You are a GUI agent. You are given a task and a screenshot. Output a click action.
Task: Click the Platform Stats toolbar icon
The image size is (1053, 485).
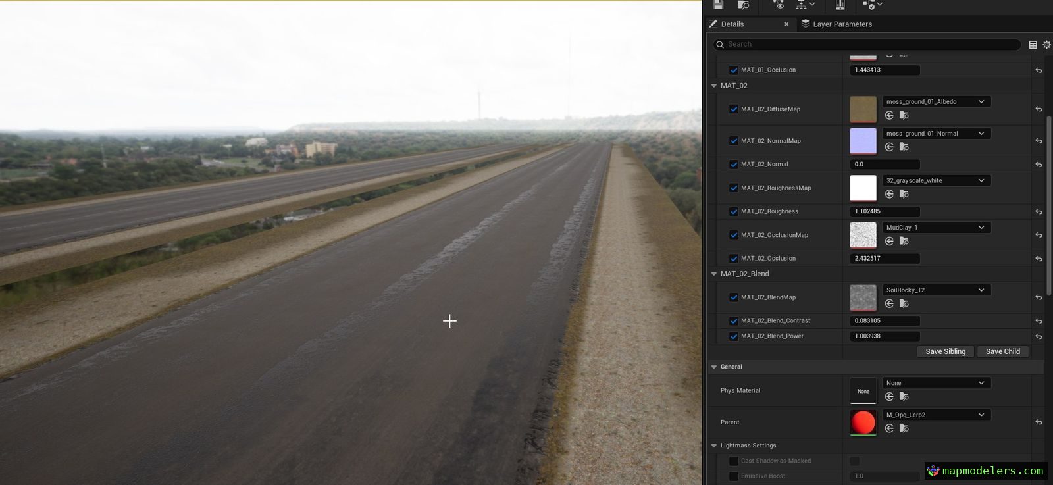(x=840, y=5)
